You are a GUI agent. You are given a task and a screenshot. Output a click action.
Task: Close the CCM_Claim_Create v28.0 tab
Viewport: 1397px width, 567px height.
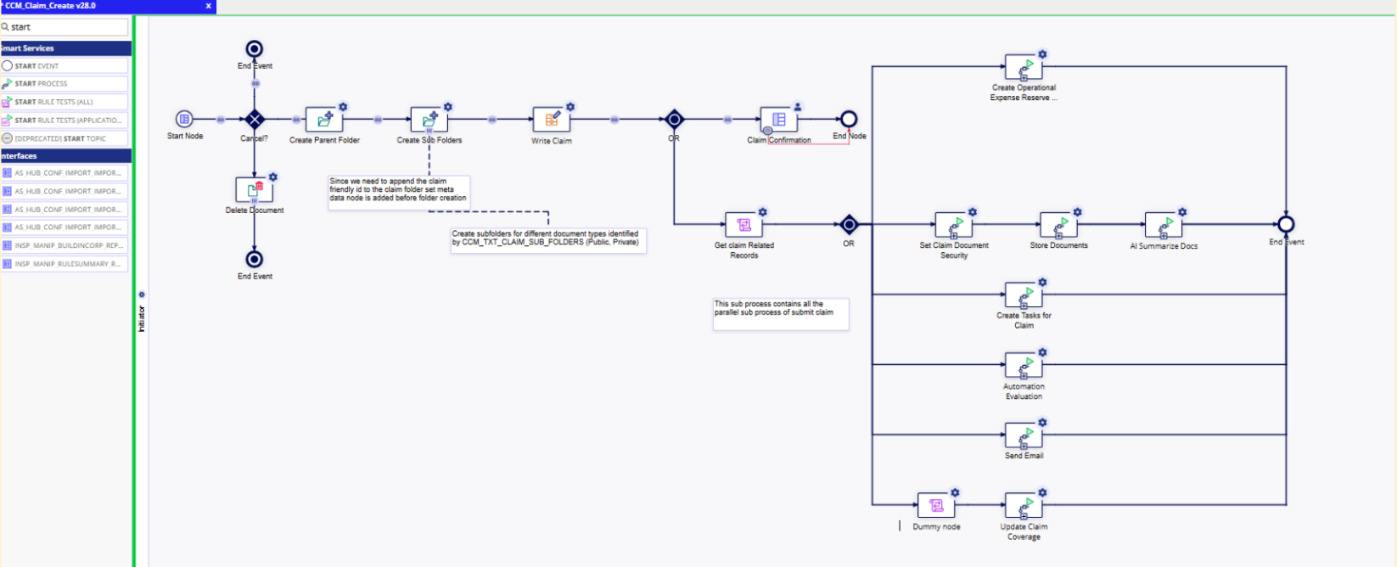point(208,6)
